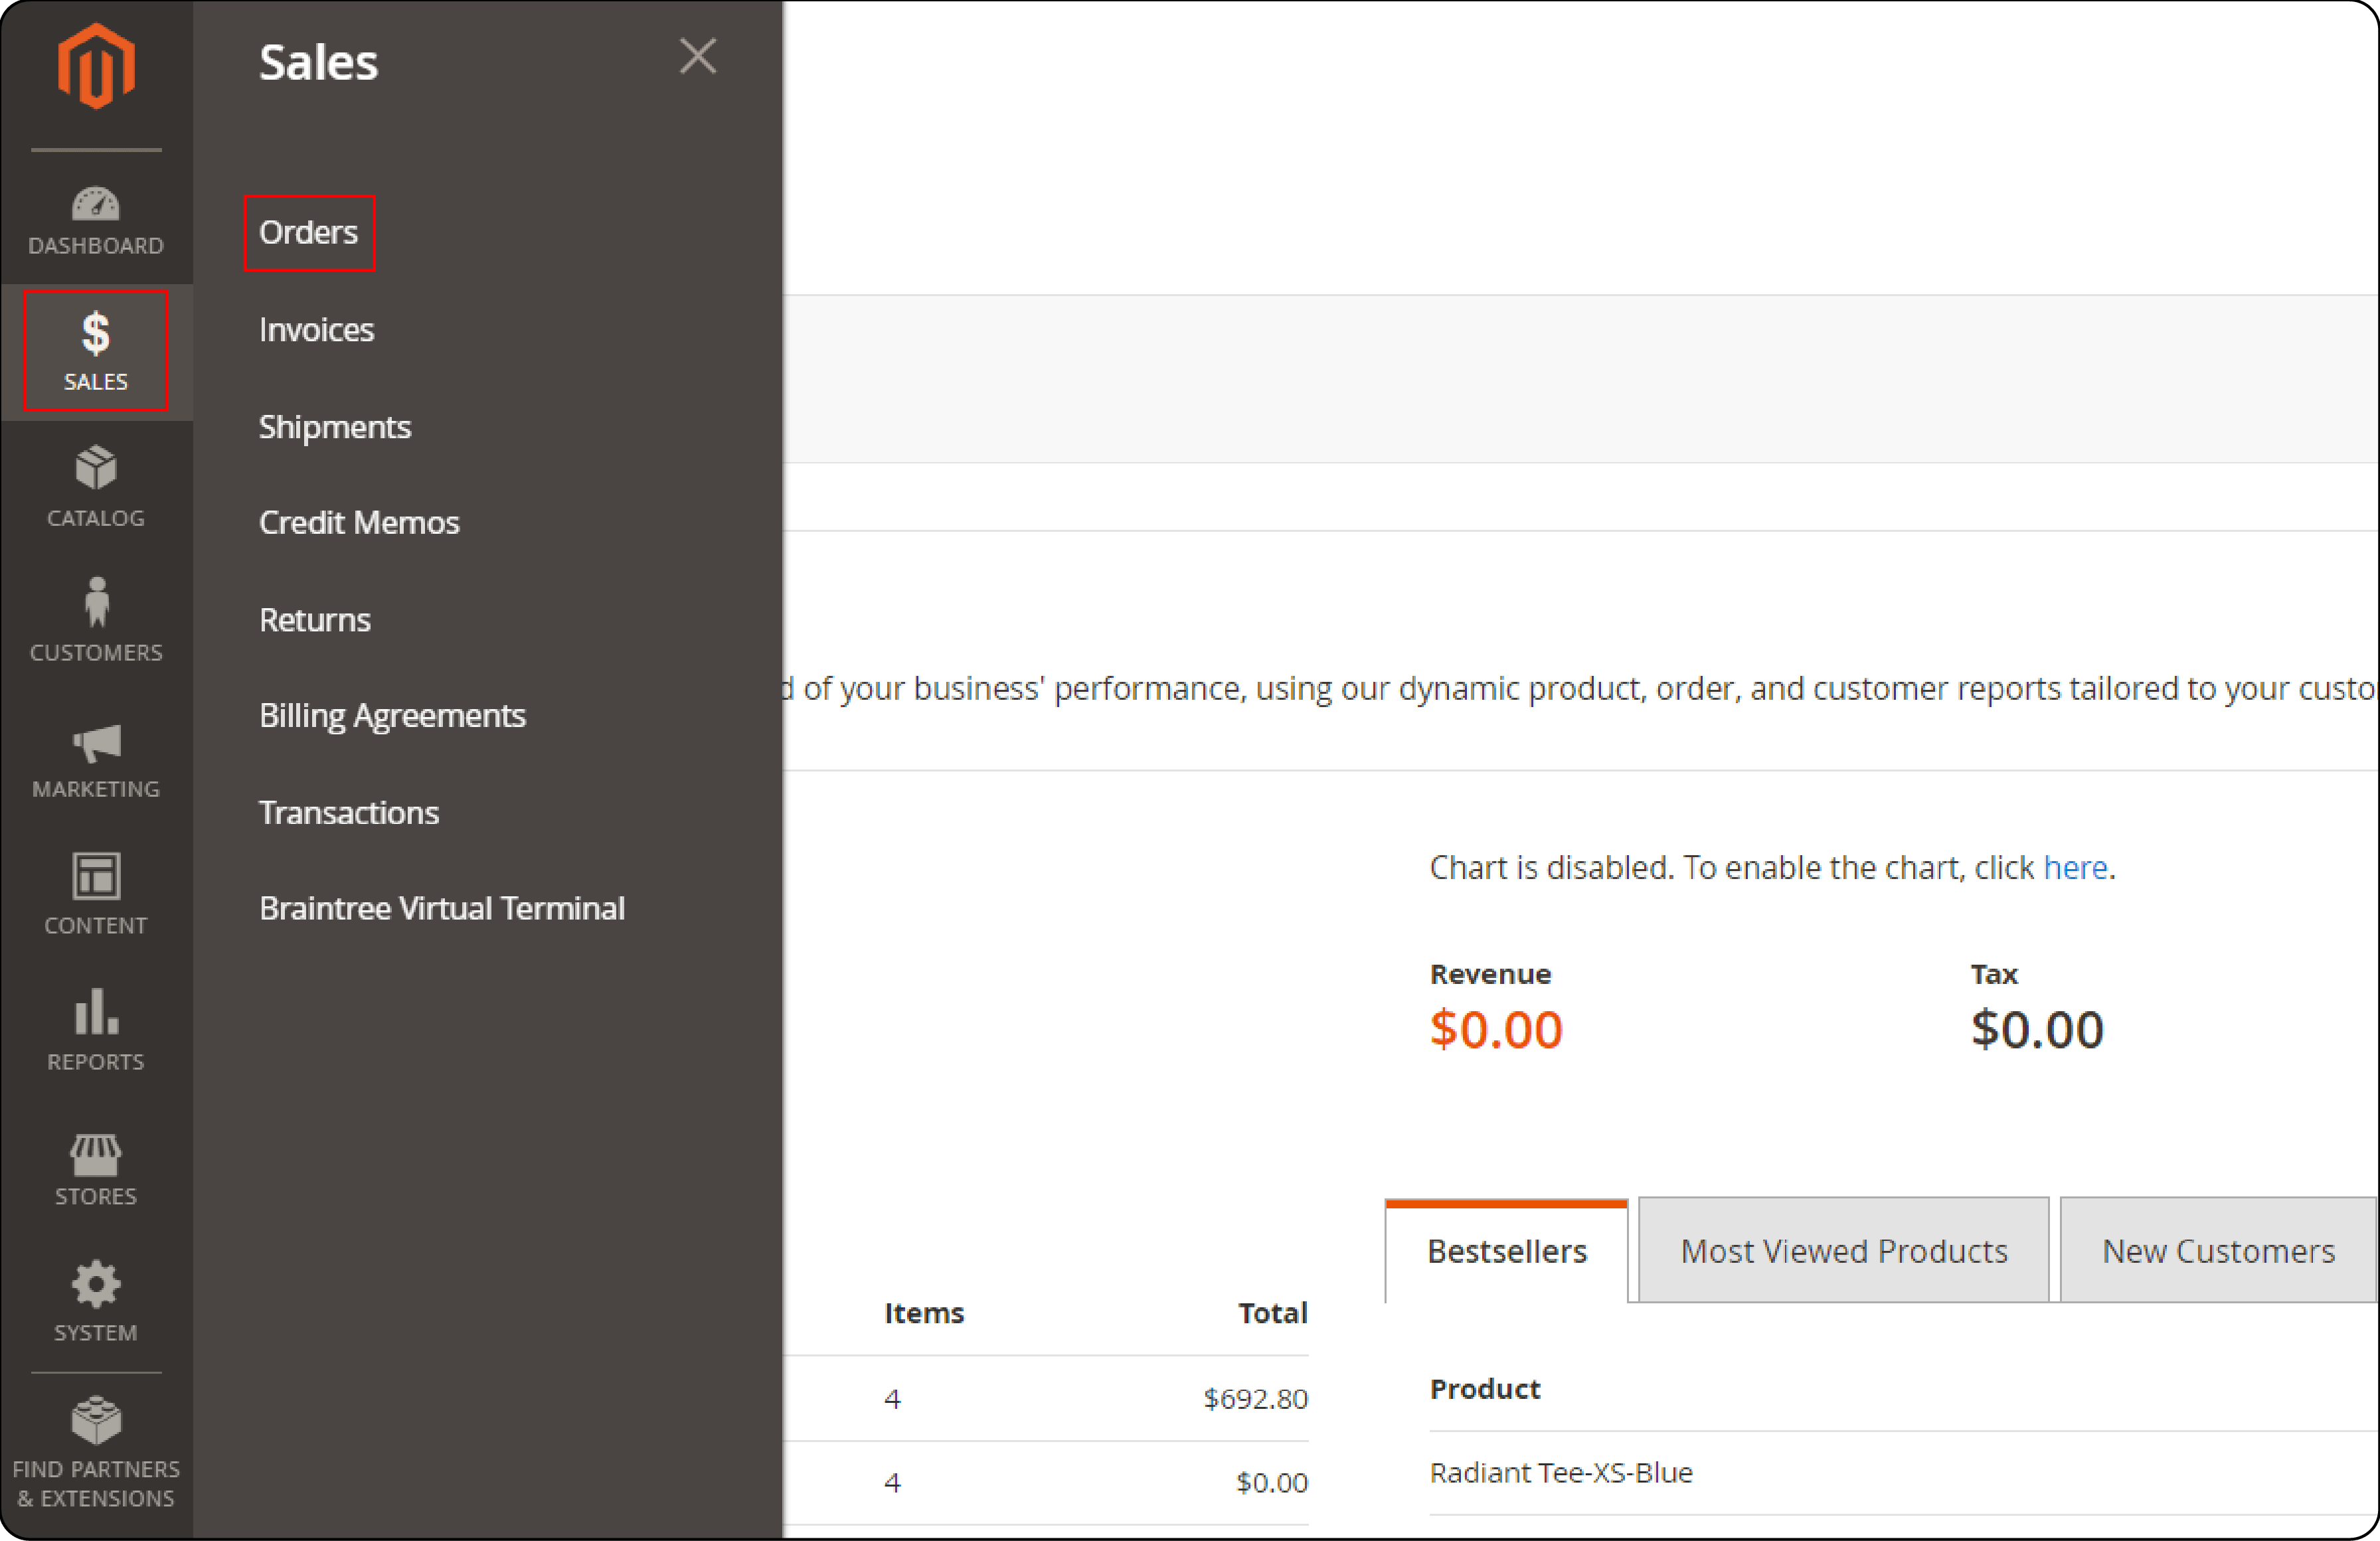Image resolution: width=2380 pixels, height=1541 pixels.
Task: Switch to Most Viewed Products tab
Action: 1841,1248
